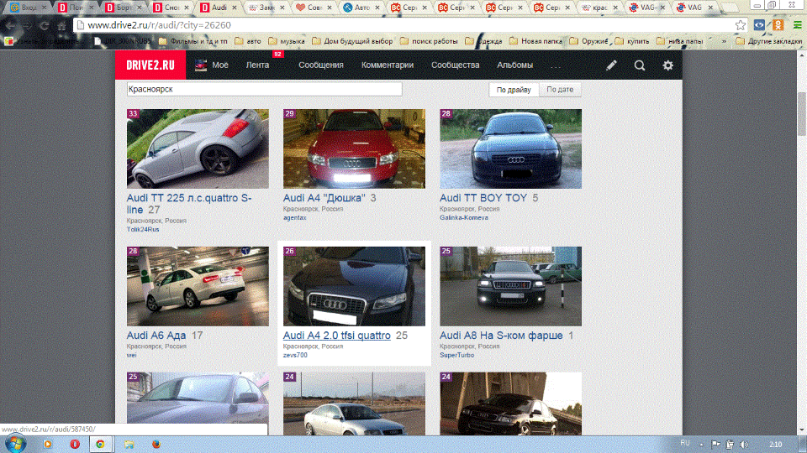Launch the media player taskbar icon

point(47,445)
